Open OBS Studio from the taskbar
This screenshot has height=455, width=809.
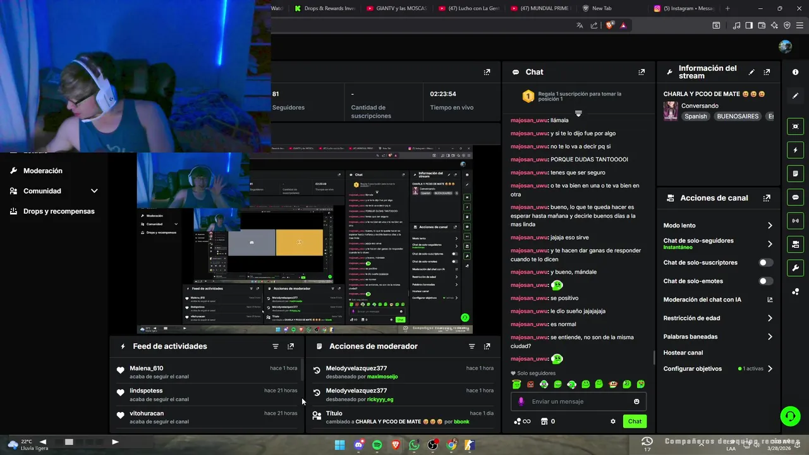(x=432, y=445)
